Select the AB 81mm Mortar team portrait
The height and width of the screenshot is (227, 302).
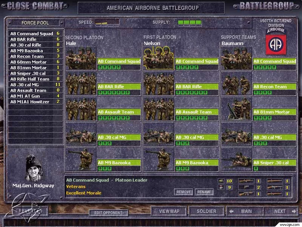pos(237,109)
